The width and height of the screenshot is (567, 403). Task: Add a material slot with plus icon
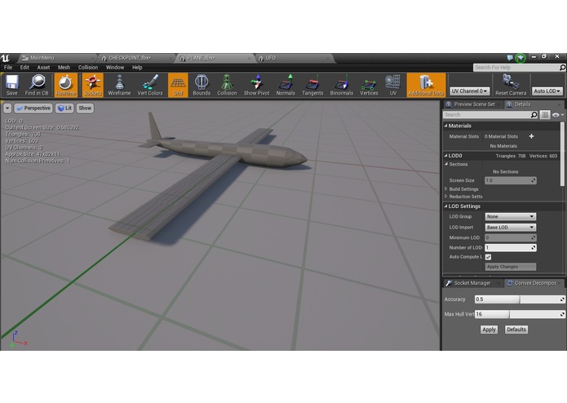point(531,136)
